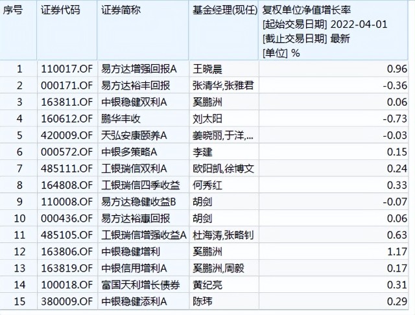Select security code 110008.OF
415x315 pixels.
(67, 202)
